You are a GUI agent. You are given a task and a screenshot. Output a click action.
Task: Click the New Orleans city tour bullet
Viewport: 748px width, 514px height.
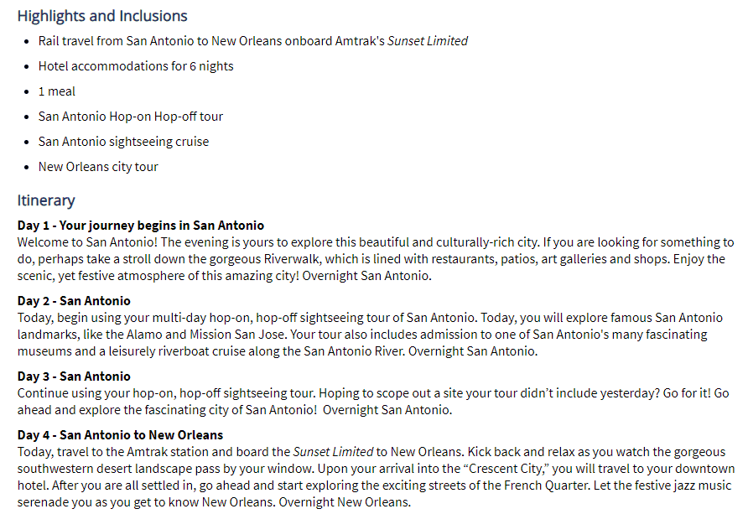click(98, 167)
